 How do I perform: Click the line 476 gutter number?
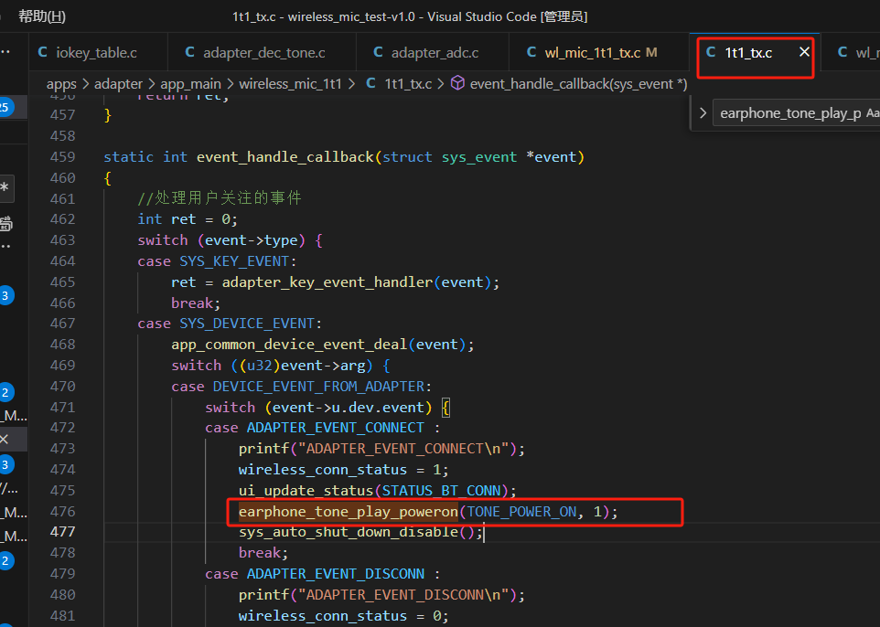(x=62, y=512)
